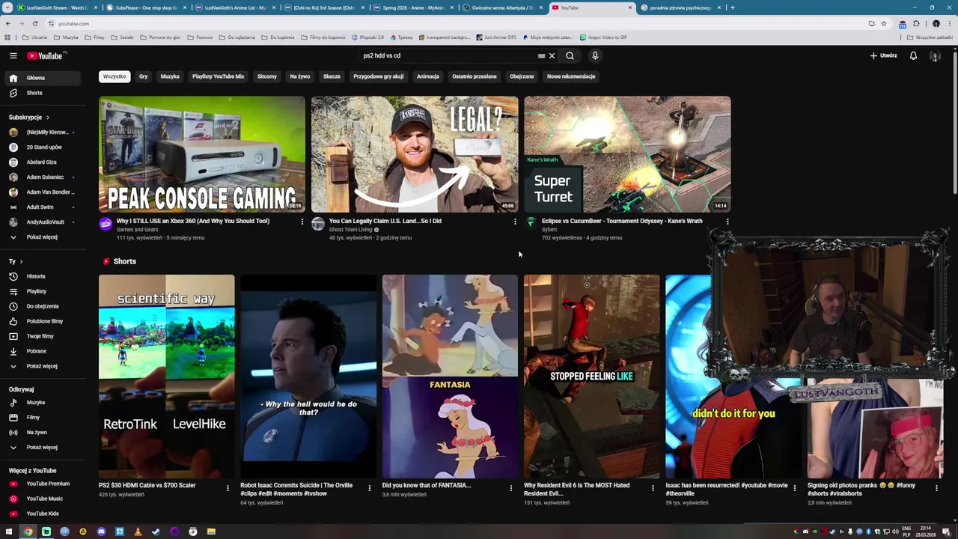Clear the search box with X

tap(552, 55)
